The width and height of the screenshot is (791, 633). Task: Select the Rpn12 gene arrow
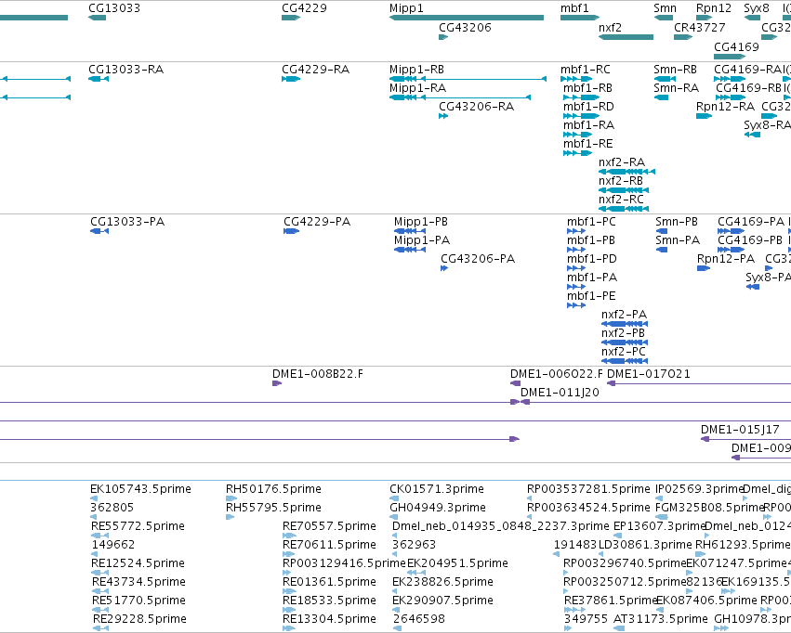705,18
